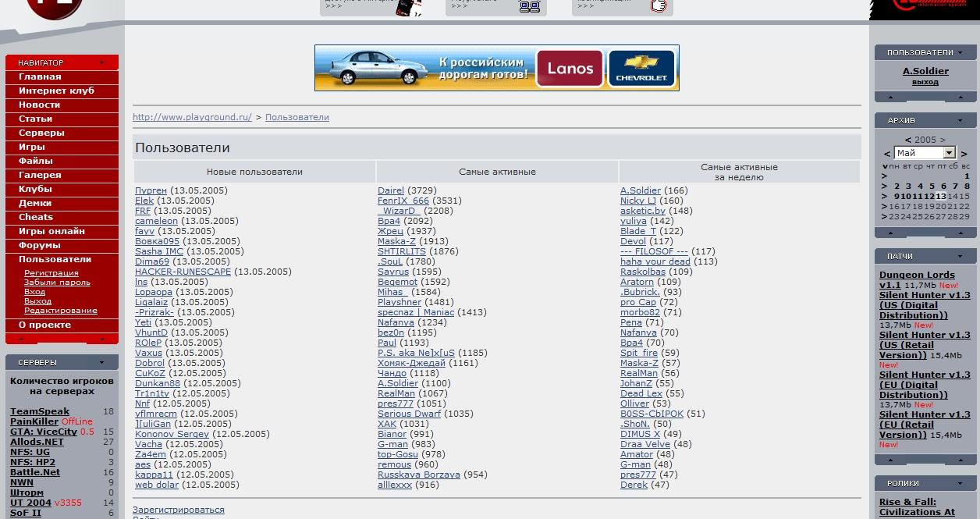This screenshot has height=519, width=980.
Task: Click the Самые активные column header
Action: click(x=498, y=172)
